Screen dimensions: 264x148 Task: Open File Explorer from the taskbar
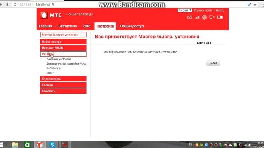(15, 145)
